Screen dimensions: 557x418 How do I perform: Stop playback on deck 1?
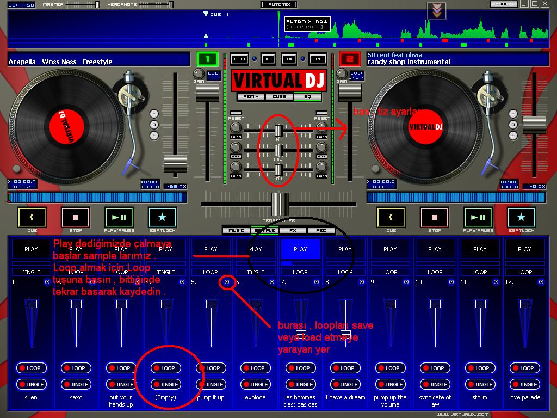coord(76,217)
